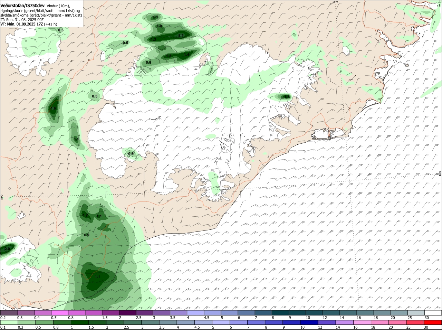Click the 3.5 label on snow scale
This screenshot has height=330, width=442.
point(172,318)
